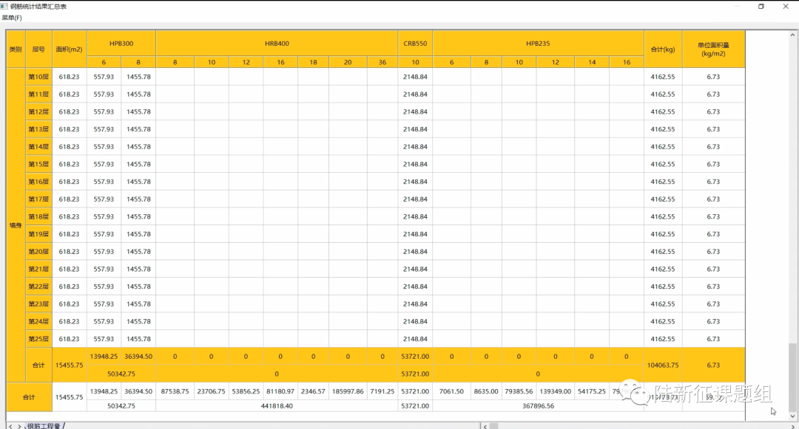This screenshot has height=429, width=799.
Task: Select 1455.78 in the 第19层 row
Action: tap(138, 234)
